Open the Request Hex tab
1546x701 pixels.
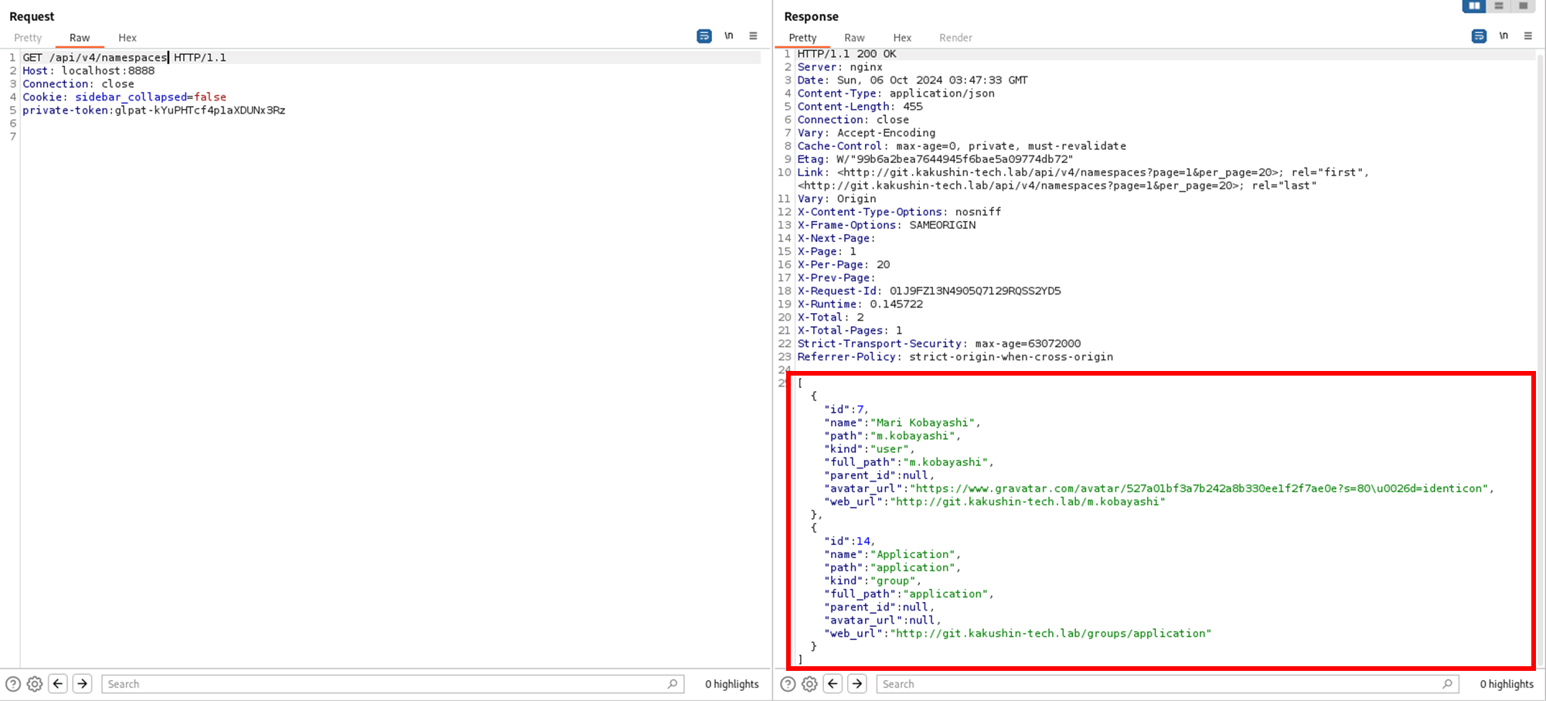(x=128, y=38)
